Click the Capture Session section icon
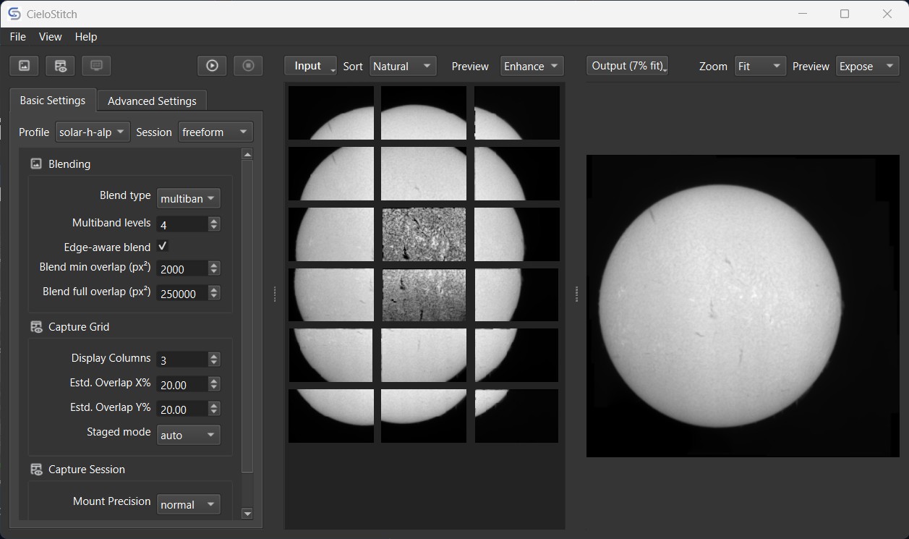 pos(36,470)
